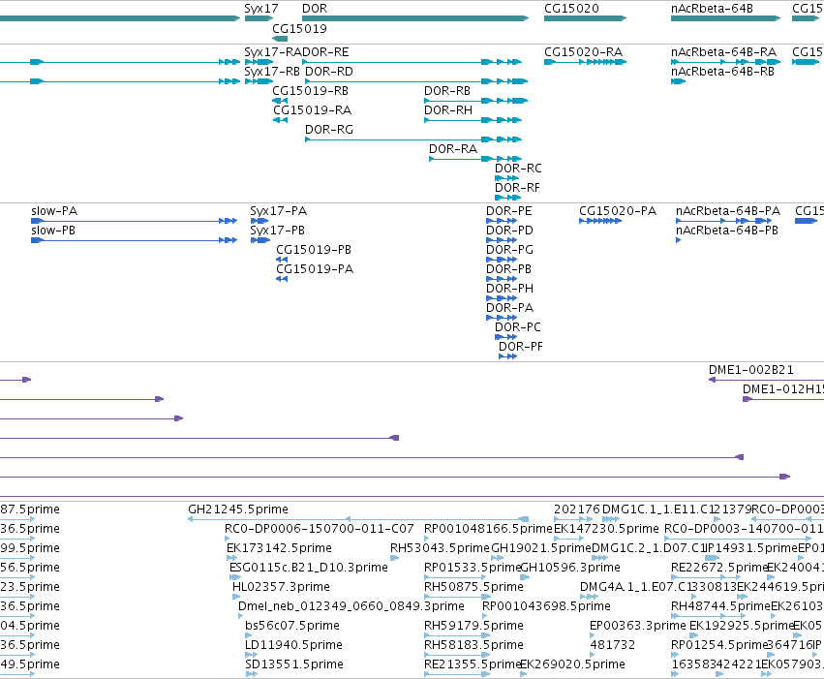Select EST label LD11940.5prime
This screenshot has width=824, height=679.
pyautogui.click(x=293, y=646)
